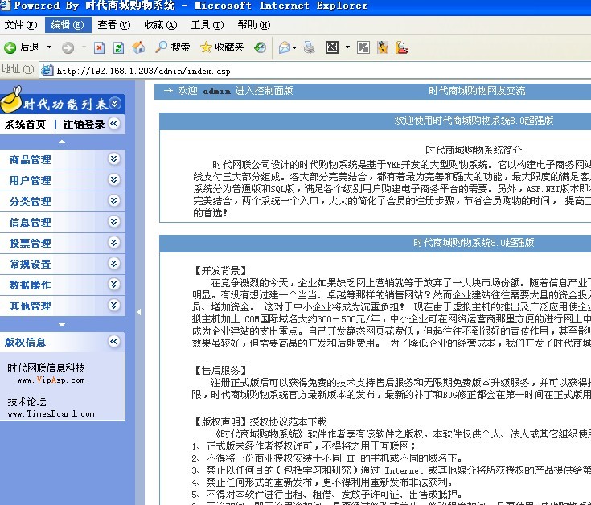Open the 文件(F) menu
Screen dimensions: 591x505
click(21, 25)
